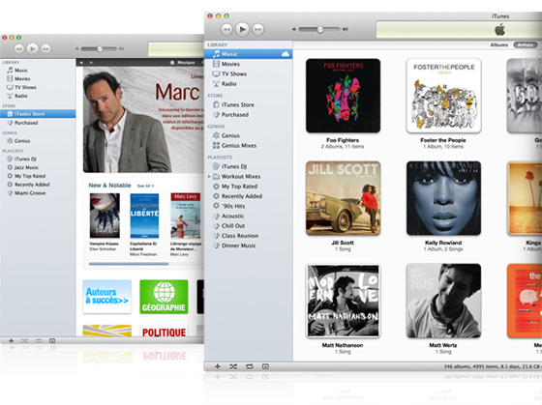
Task: Open the Capitalisme et Liberté book cover
Action: pyautogui.click(x=144, y=216)
